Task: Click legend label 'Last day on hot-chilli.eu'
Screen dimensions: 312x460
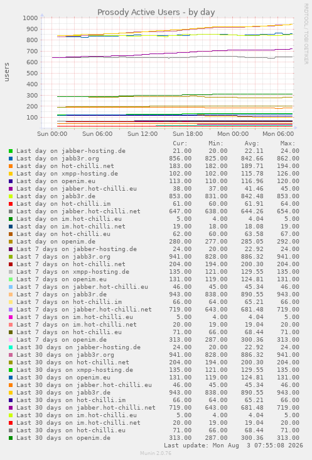Action: (63, 234)
